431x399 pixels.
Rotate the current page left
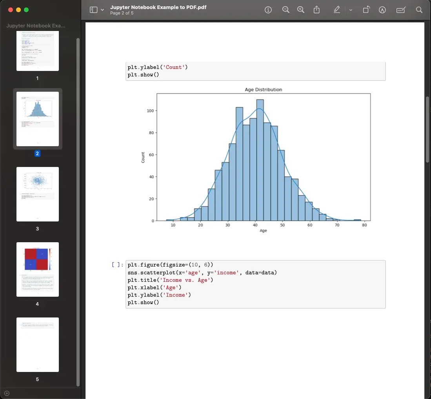[366, 10]
